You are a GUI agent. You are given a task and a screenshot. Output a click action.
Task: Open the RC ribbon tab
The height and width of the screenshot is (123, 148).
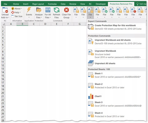(x=90, y=4)
